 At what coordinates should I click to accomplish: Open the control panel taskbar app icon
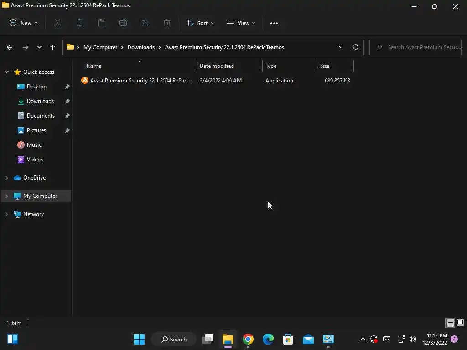point(328,339)
